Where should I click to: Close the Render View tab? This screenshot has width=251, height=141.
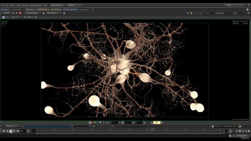[35, 9]
